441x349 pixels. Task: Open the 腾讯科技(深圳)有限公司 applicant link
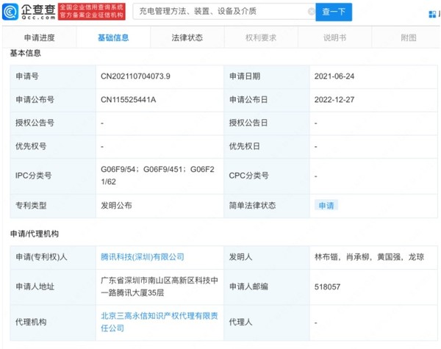click(x=143, y=256)
